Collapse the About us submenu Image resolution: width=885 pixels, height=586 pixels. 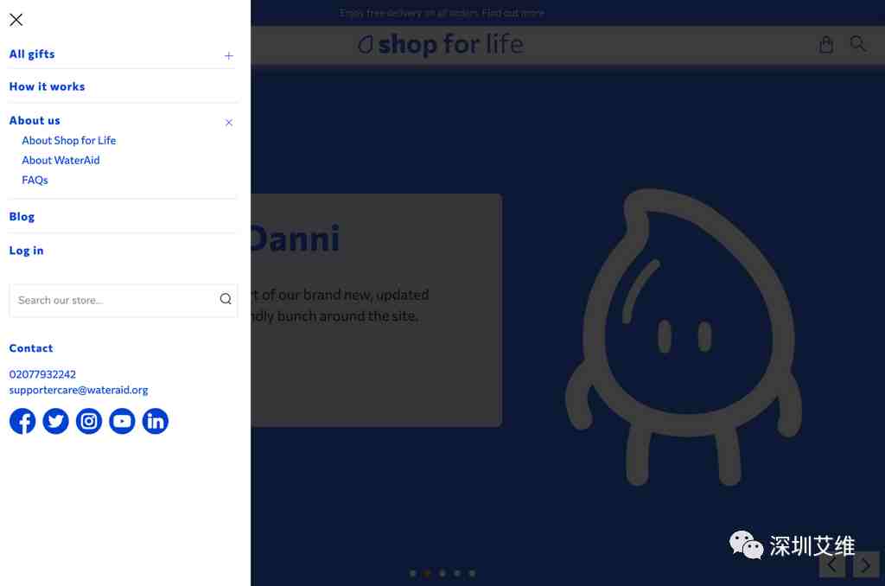[228, 123]
